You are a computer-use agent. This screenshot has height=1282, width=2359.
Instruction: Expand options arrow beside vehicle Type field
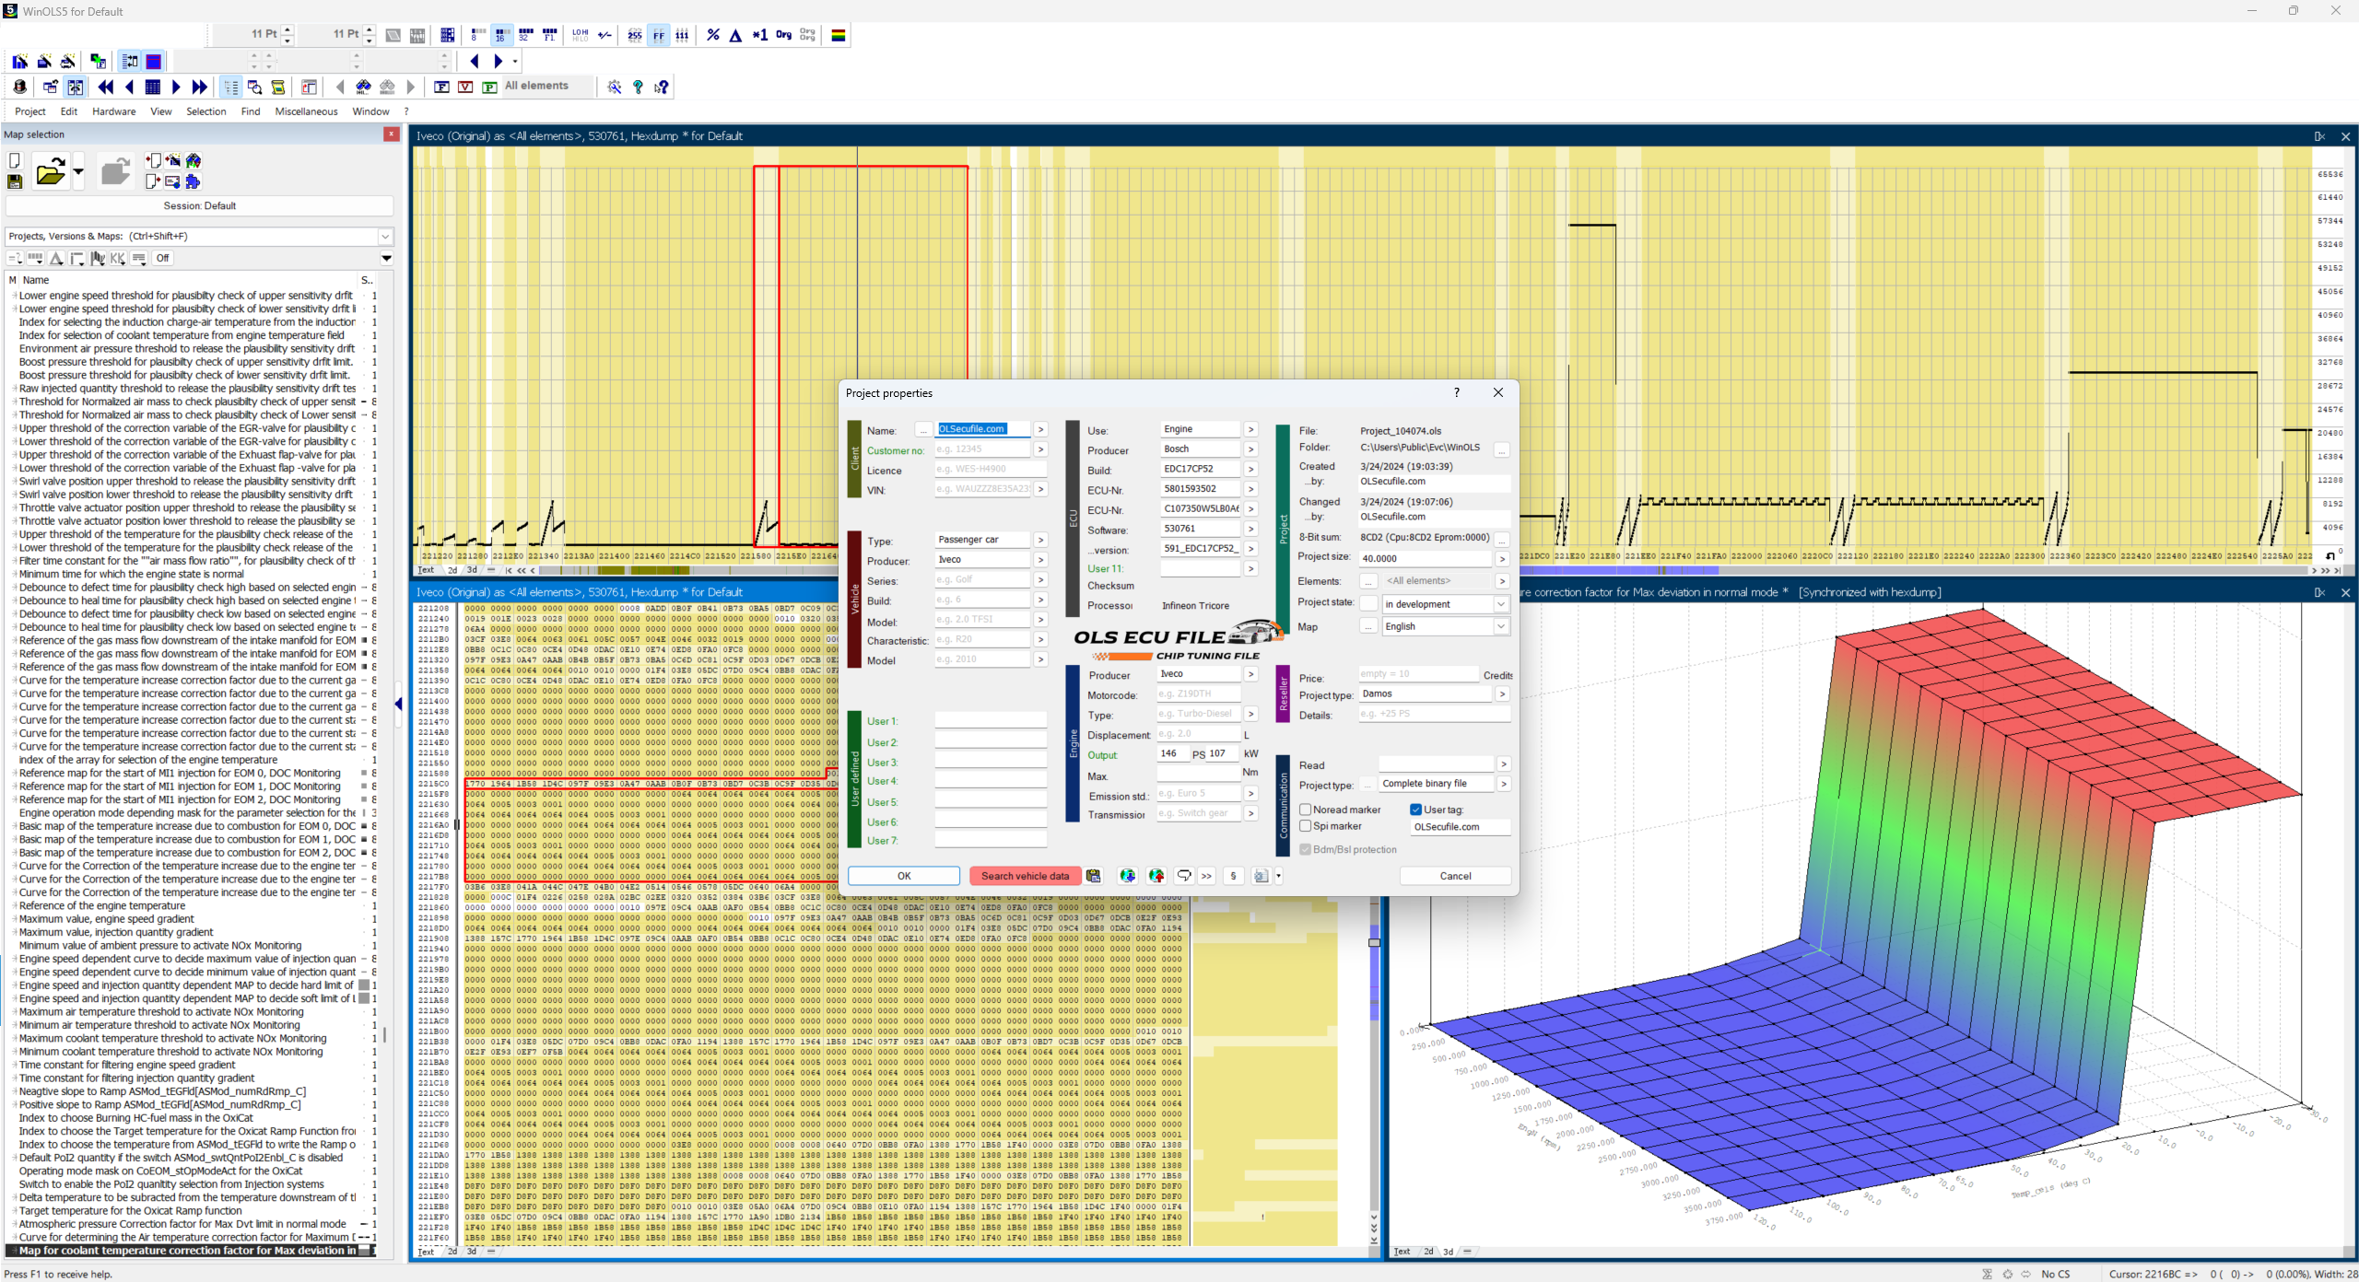click(x=1040, y=540)
